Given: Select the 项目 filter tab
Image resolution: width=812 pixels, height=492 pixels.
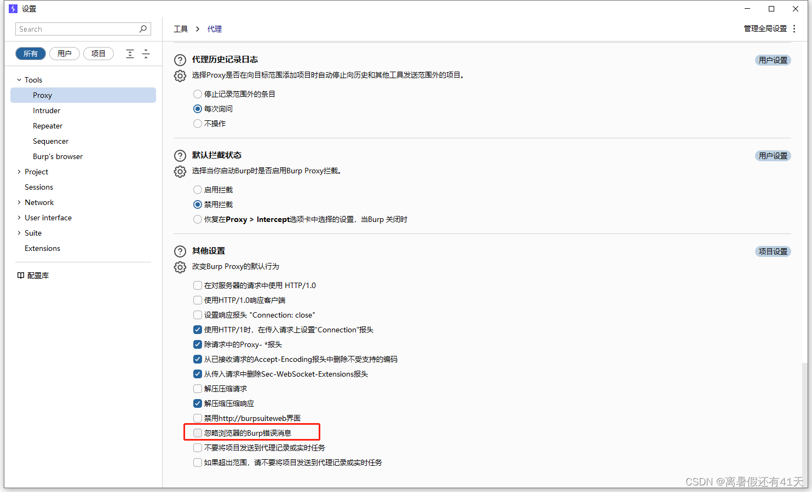Looking at the screenshot, I should [99, 54].
